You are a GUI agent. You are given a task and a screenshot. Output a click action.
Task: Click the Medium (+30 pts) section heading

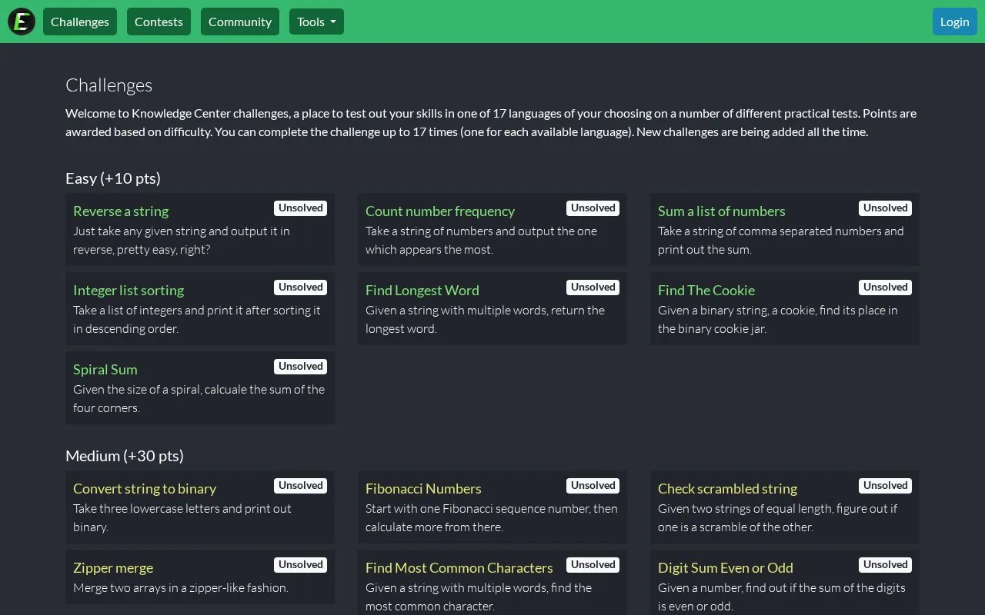(x=125, y=456)
